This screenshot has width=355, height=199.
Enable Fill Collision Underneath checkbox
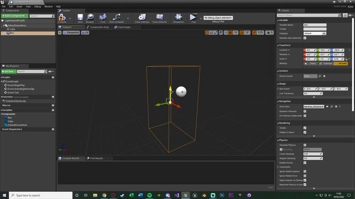point(305,116)
